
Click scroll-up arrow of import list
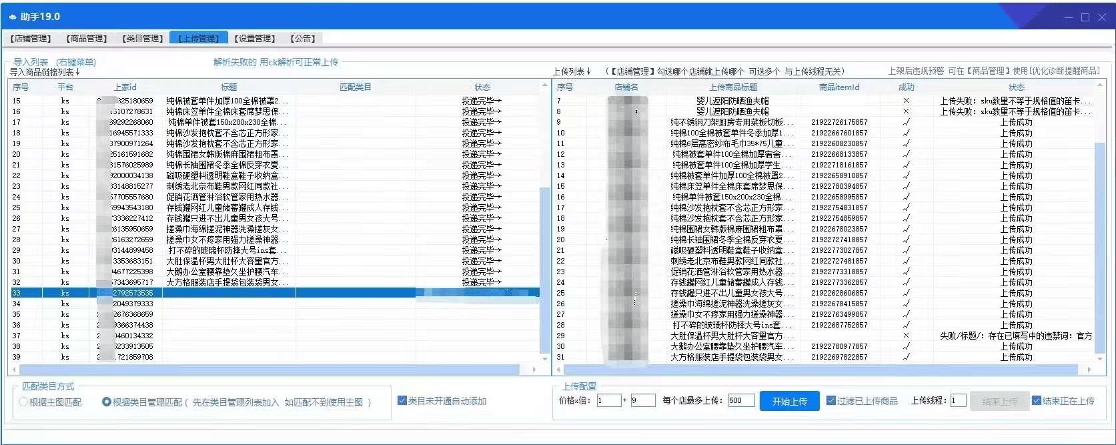click(x=544, y=87)
